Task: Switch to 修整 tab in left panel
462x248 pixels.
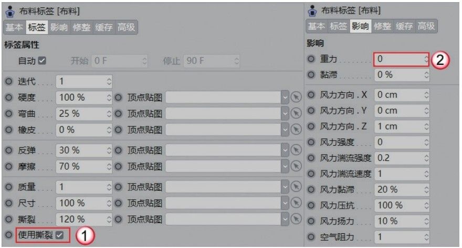Action: pos(81,27)
